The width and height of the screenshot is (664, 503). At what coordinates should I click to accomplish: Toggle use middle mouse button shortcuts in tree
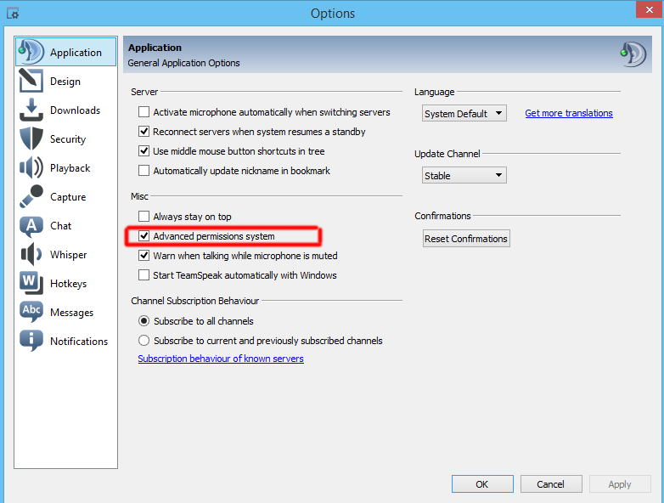tap(144, 151)
